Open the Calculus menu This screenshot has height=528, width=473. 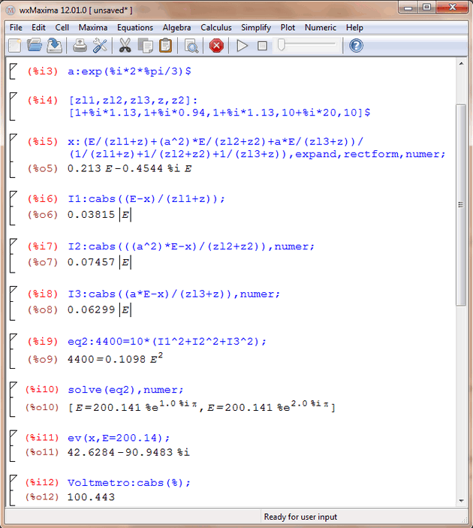(x=215, y=28)
